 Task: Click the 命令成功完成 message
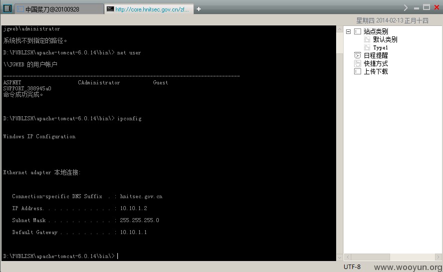23,95
